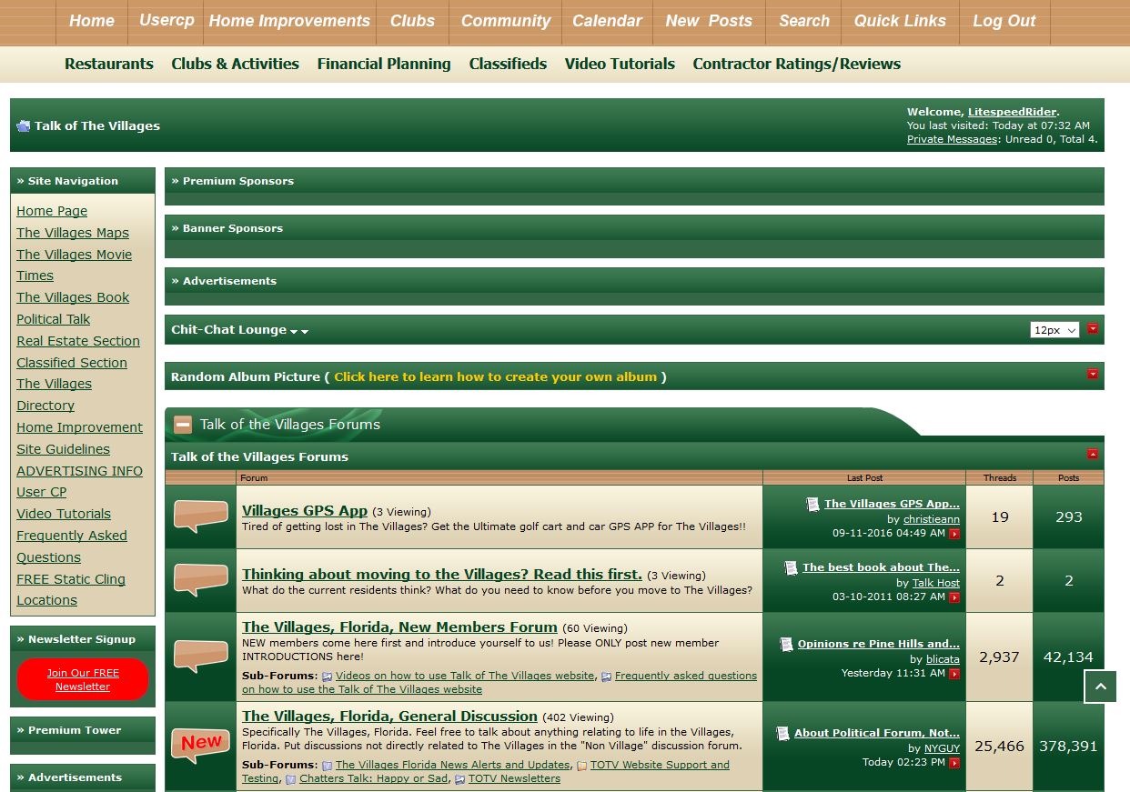
Task: Click icon before TOTV Website Support sub-forum
Action: 582,766
